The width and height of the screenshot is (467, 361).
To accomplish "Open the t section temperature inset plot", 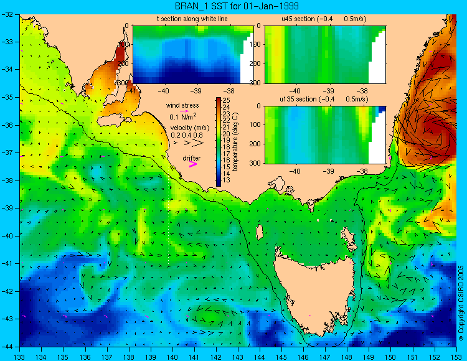I will click(x=193, y=55).
